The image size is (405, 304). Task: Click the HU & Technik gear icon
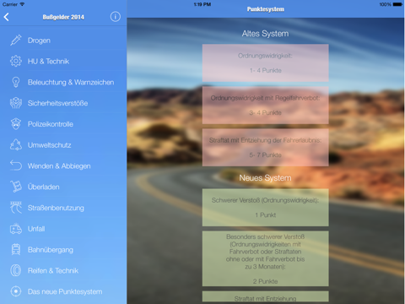pos(16,61)
